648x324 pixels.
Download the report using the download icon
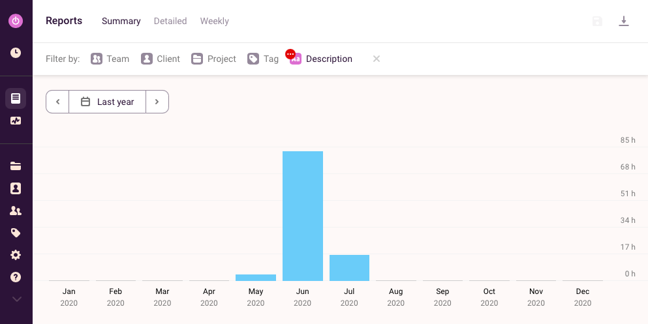[x=624, y=22]
